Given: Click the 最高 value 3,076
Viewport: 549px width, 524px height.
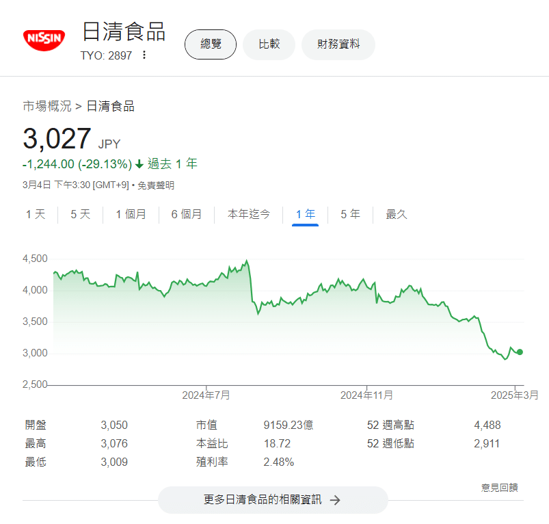Looking at the screenshot, I should (x=114, y=443).
